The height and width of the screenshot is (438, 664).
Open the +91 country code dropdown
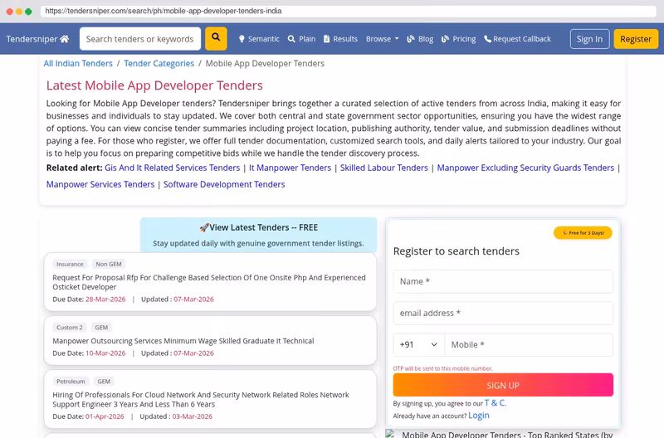pos(418,345)
